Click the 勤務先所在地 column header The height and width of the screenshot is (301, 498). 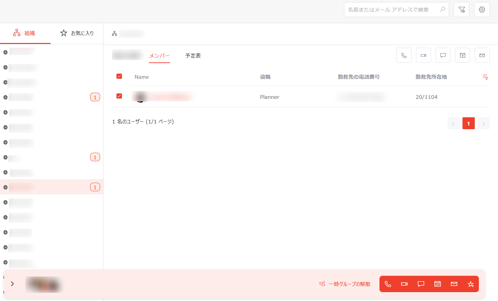431,77
